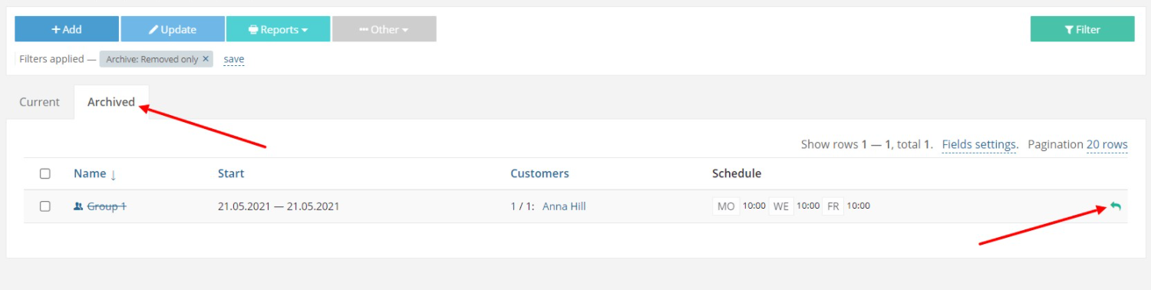
Task: Switch to the Current tab
Action: coord(40,102)
